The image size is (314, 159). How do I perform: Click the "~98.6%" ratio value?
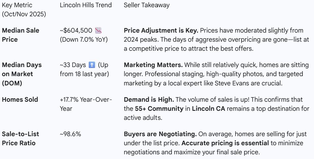click(x=70, y=134)
